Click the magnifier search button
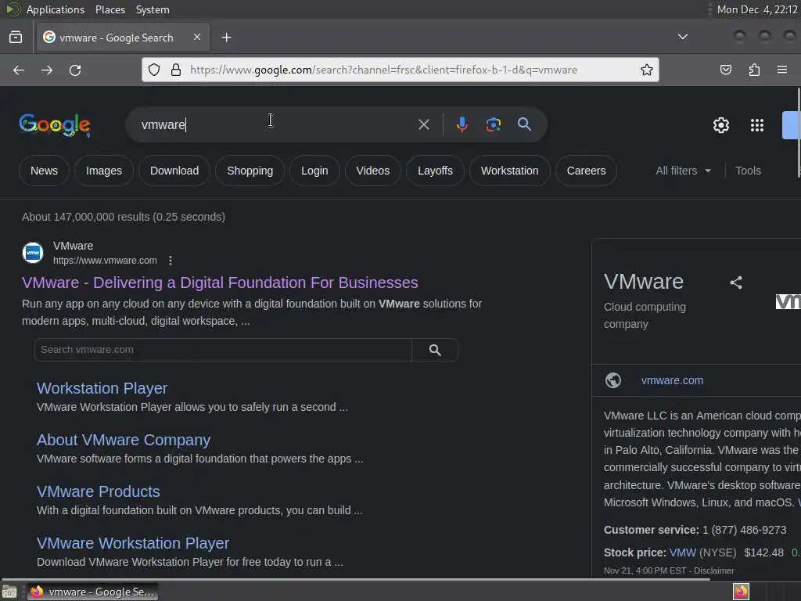801x601 pixels. point(524,124)
